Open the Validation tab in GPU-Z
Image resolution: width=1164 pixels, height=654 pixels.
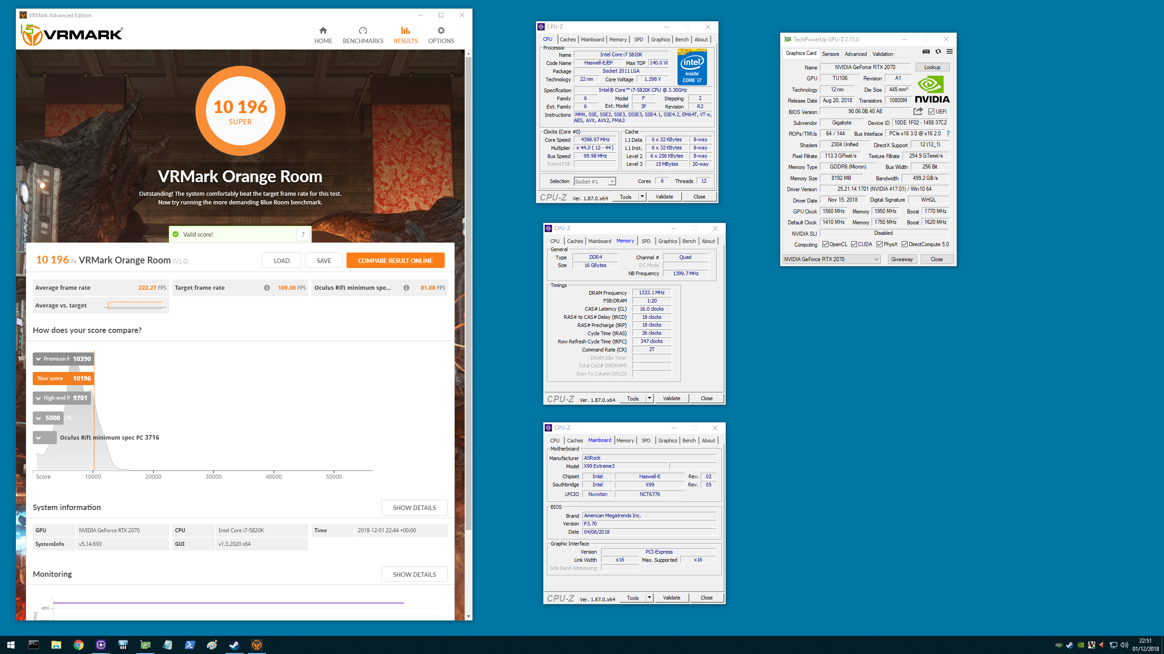click(x=883, y=54)
